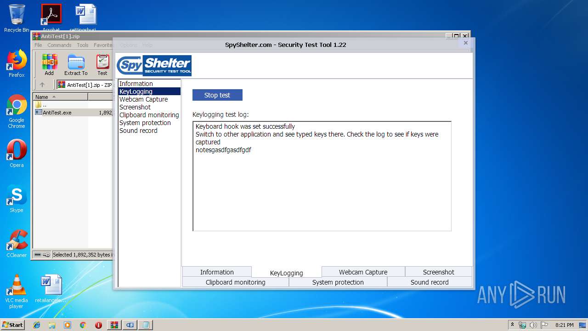Switch to the Sound record bottom tab
Screen dimensions: 588x331
[430, 282]
